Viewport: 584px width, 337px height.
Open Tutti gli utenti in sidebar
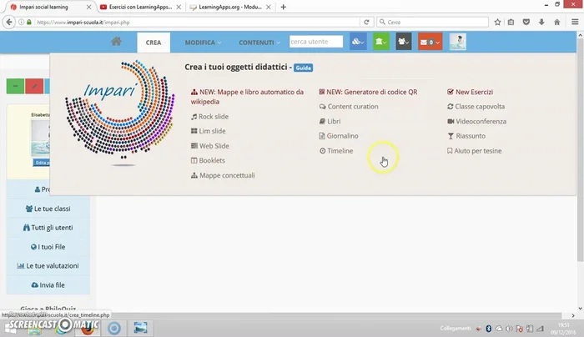[48, 228]
